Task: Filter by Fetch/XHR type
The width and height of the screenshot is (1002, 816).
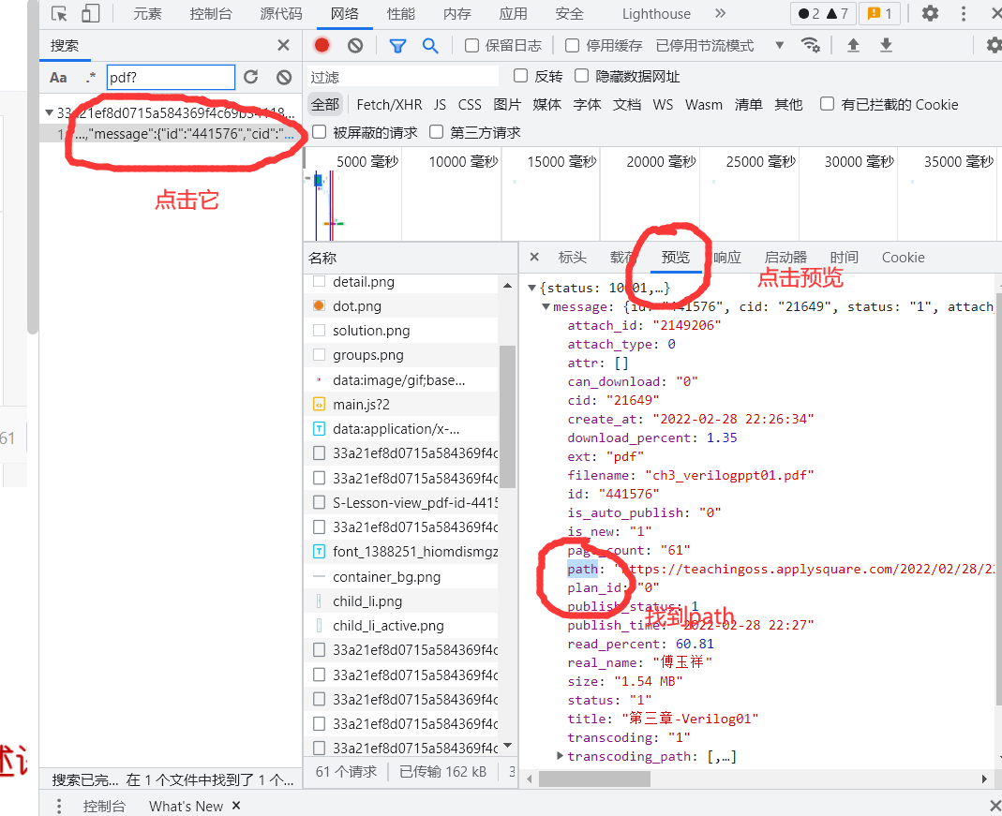Action: [x=389, y=104]
